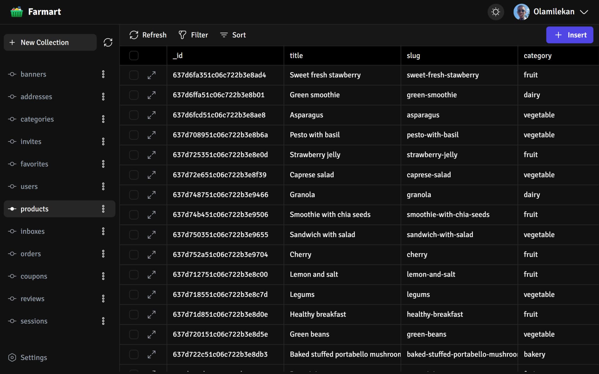Open favorites collection options menu
599x374 pixels.
(x=103, y=164)
